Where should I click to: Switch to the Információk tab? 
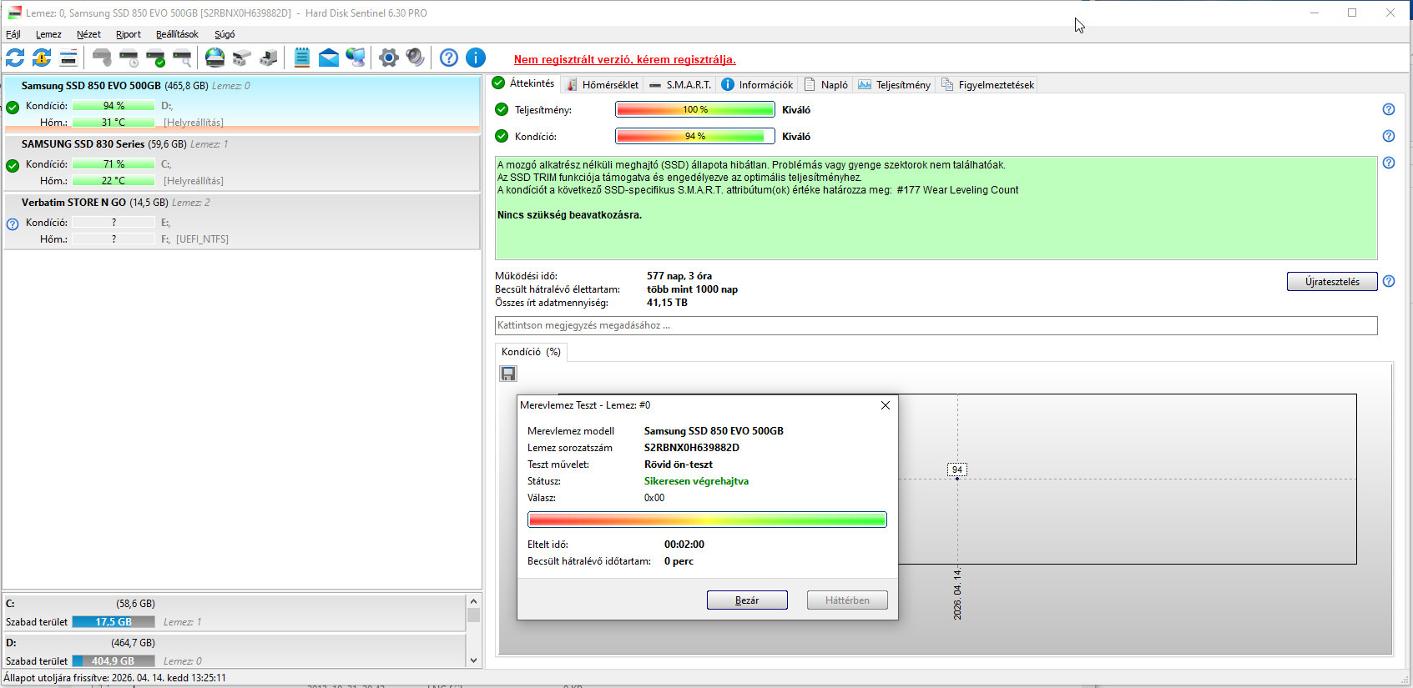click(x=757, y=84)
